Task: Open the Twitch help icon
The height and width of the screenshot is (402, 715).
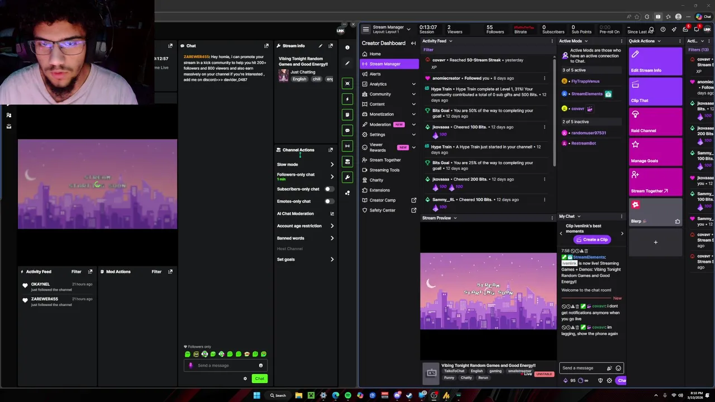Action: click(x=663, y=30)
